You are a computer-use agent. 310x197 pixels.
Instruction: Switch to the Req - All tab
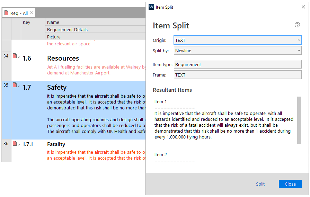tap(19, 13)
